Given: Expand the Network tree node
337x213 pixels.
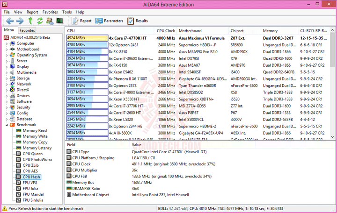Looking at the screenshot, I should tap(7, 84).
